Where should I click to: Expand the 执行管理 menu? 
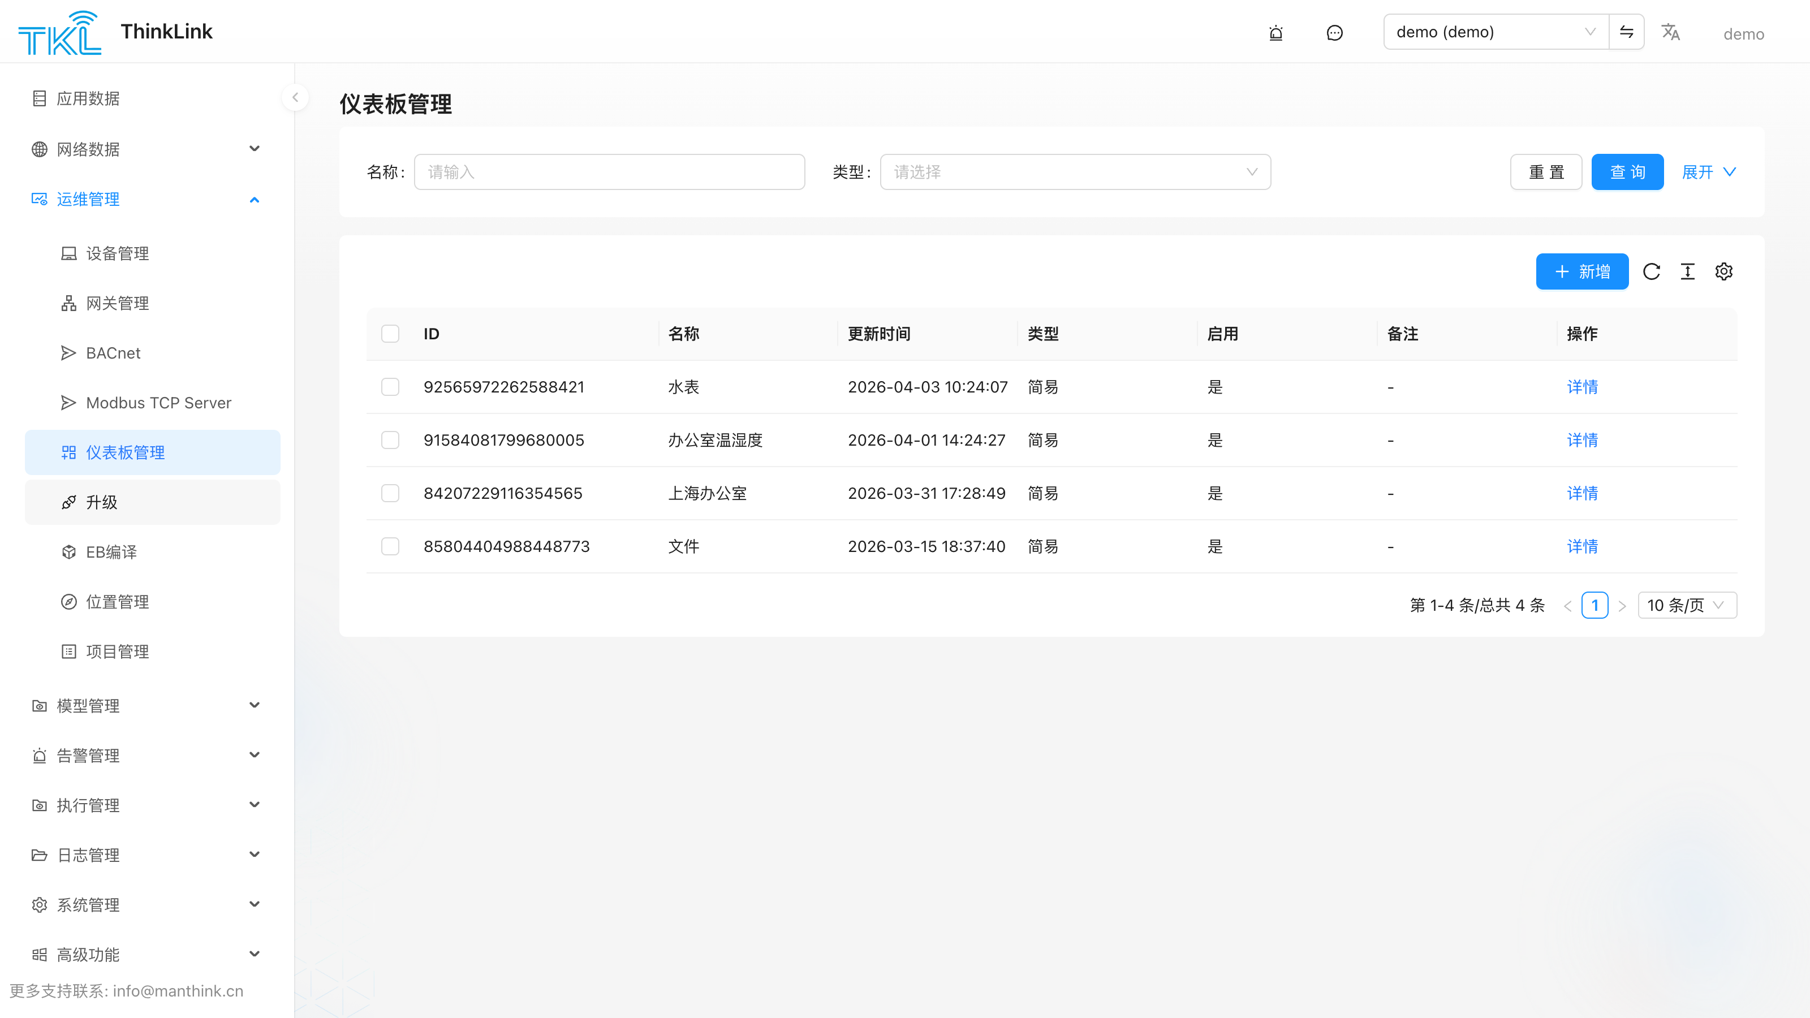pos(153,805)
